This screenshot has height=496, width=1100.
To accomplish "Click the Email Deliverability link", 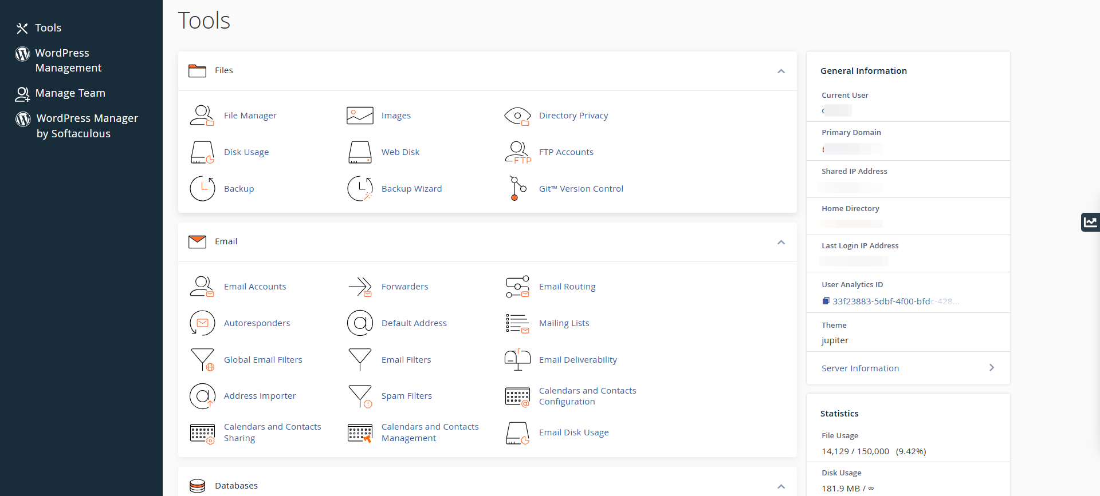I will pyautogui.click(x=577, y=360).
